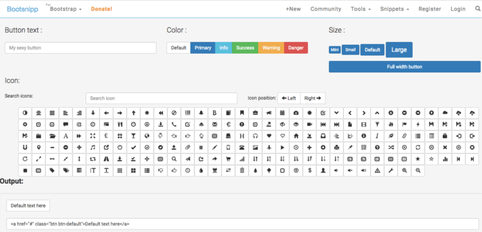Select the fire flame icon
482x232 pixels.
(390, 125)
